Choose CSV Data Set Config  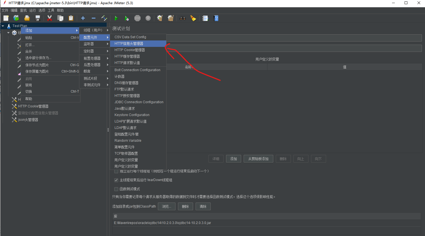point(138,37)
